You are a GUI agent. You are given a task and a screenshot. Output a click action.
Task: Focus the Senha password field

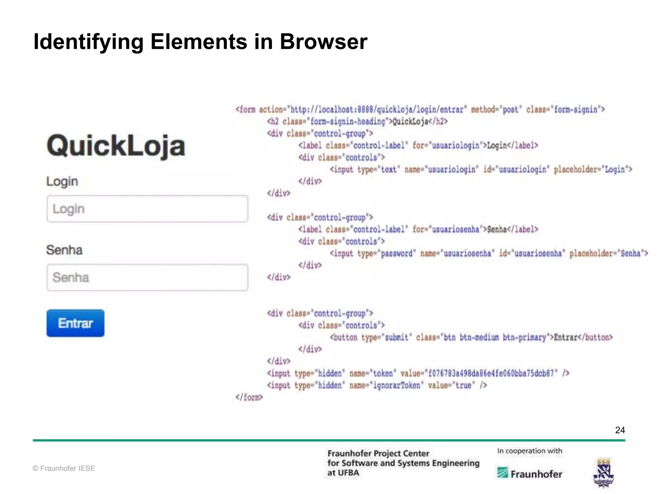147,278
